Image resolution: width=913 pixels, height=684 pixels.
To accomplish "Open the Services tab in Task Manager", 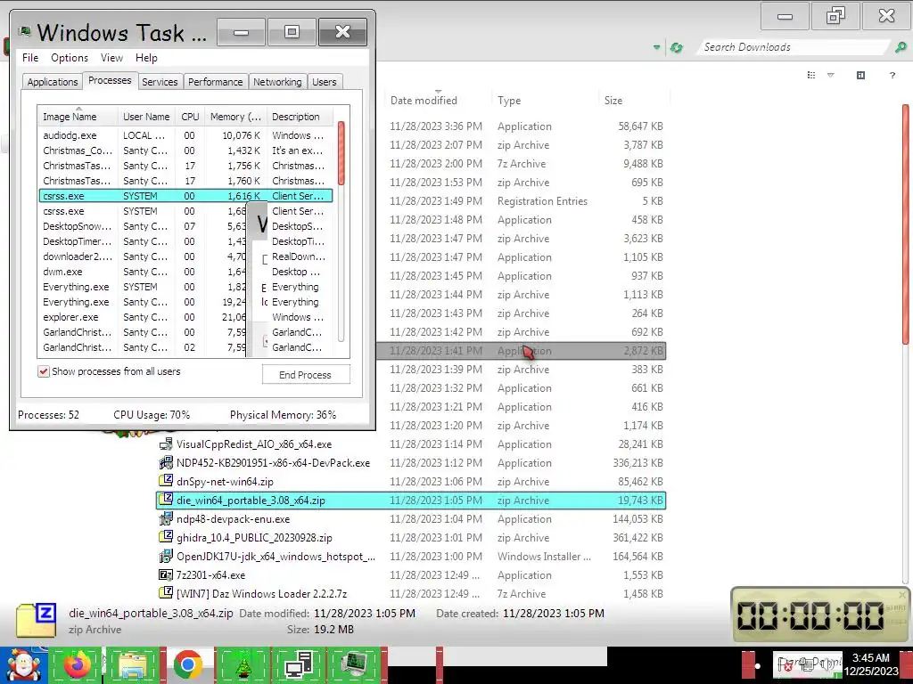I will click(x=160, y=82).
